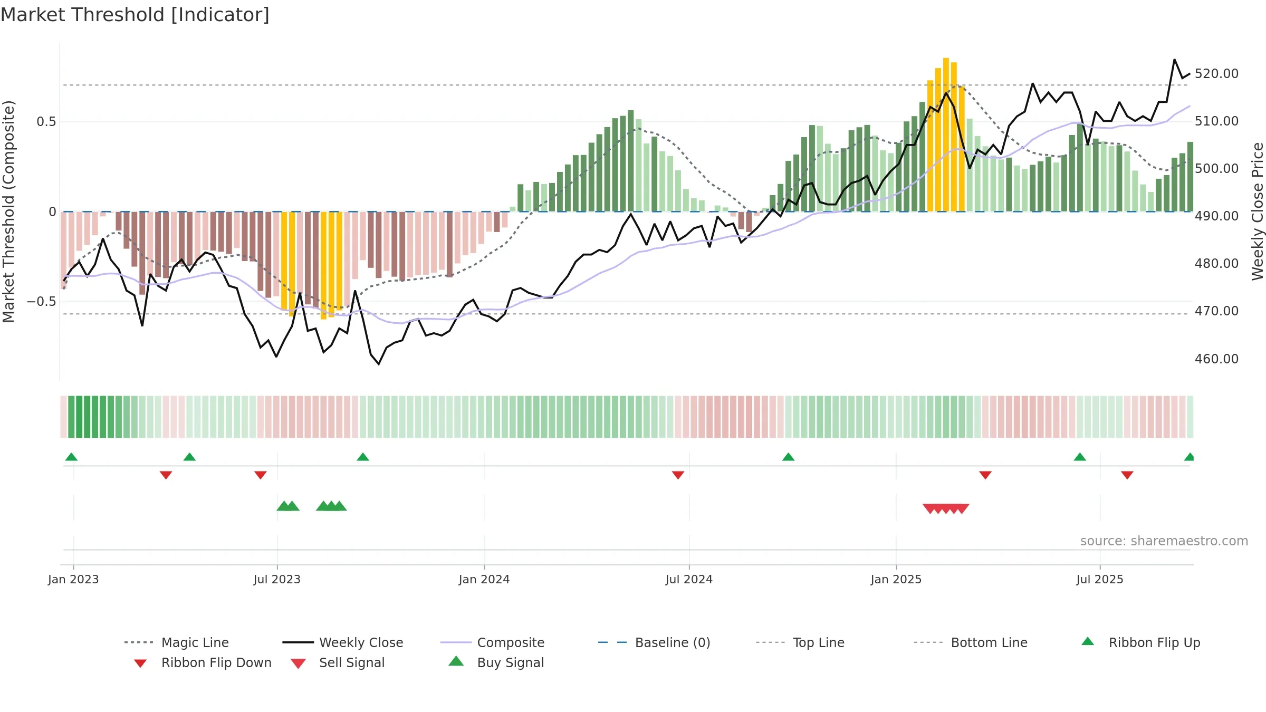The height and width of the screenshot is (712, 1266).
Task: Toggle the Sell Signal legend entry
Action: 338,662
